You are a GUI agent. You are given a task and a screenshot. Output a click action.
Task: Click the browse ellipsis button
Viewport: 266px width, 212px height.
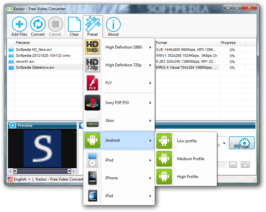point(233,164)
